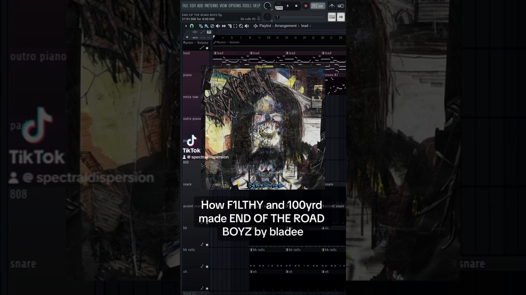Screen dimensions: 526x295
Task: Start playback with the play button
Action: point(288,6)
